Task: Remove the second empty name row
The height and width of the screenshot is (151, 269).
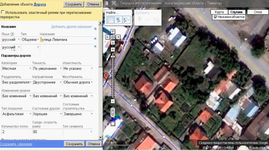Action: pos(95,47)
